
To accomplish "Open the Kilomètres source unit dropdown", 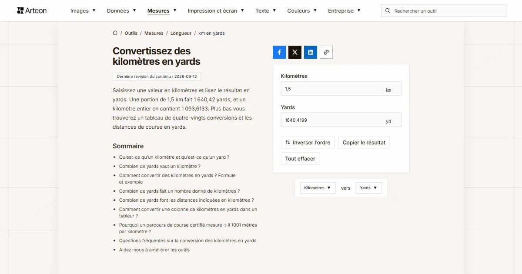I will click(x=318, y=188).
